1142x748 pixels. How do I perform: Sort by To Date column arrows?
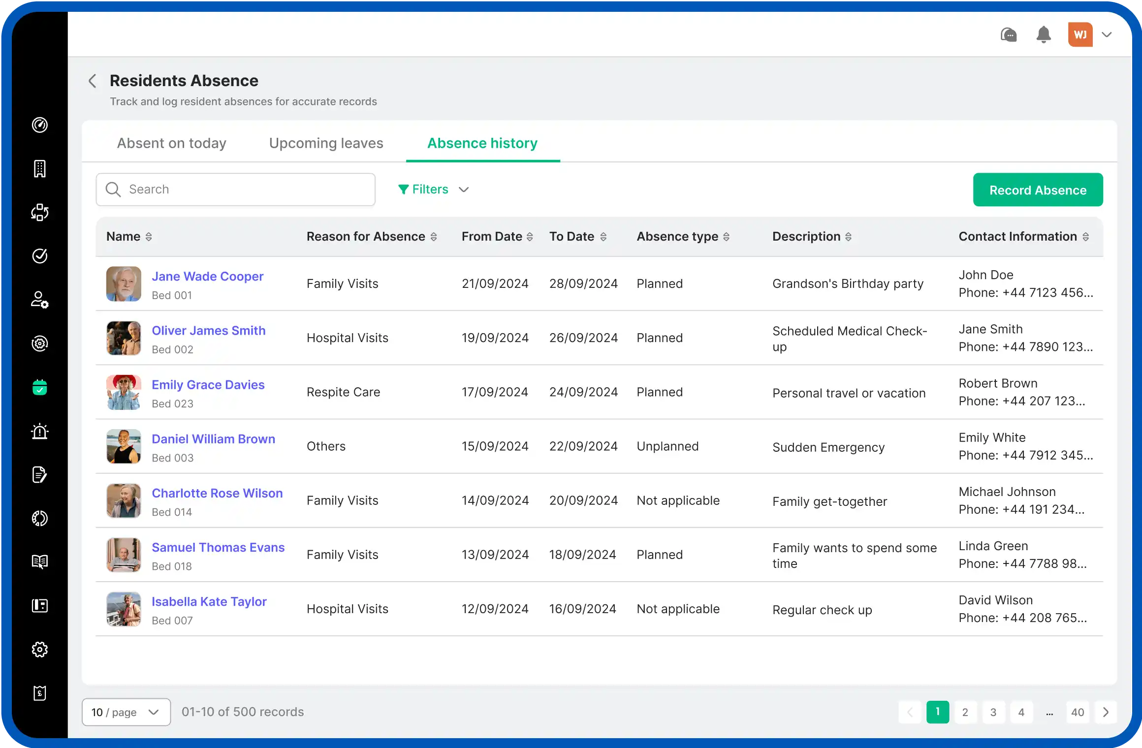click(603, 237)
